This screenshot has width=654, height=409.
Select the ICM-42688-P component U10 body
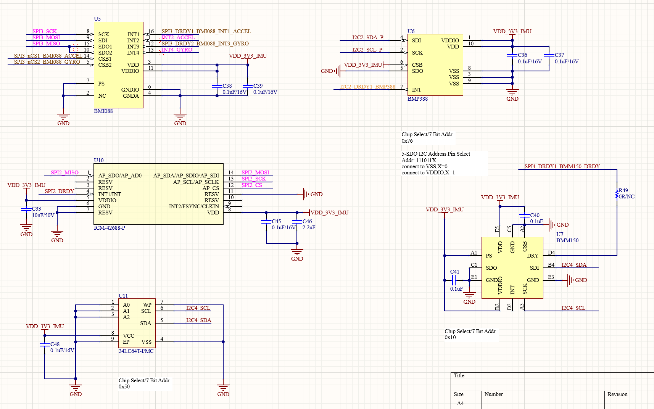click(158, 194)
